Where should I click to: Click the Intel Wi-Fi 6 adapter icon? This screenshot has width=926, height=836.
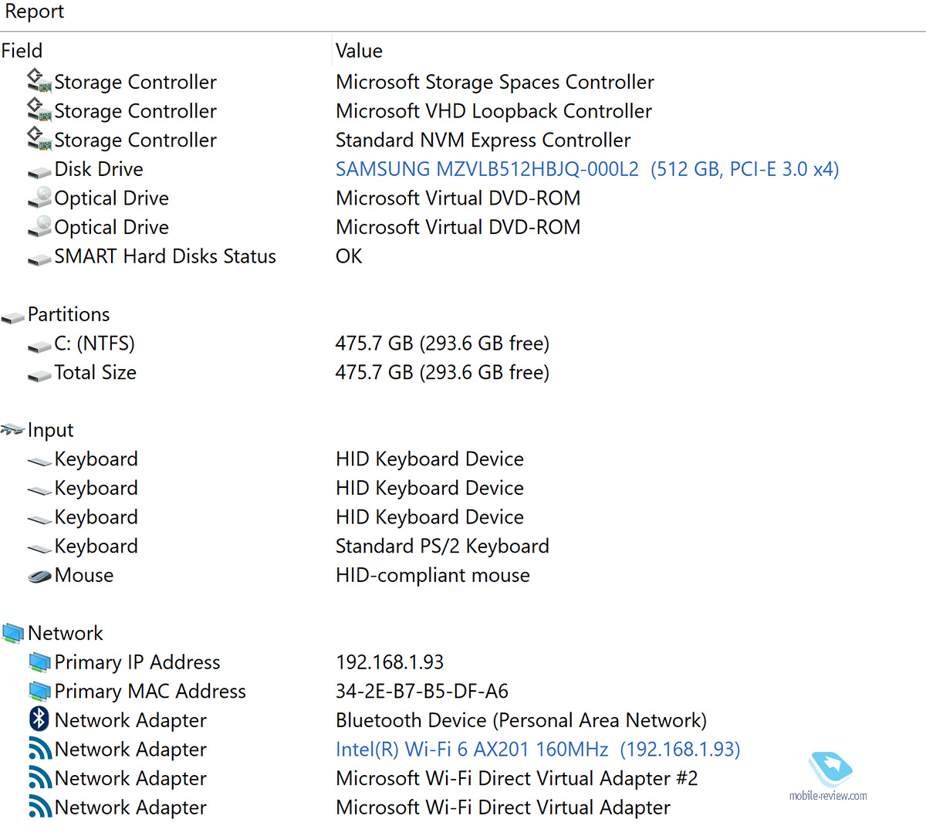(x=40, y=749)
